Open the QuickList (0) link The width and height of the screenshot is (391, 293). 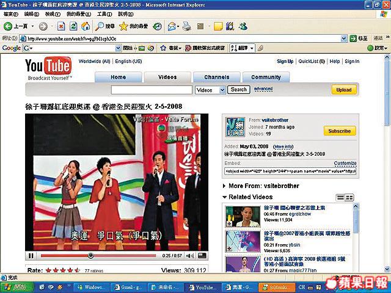312,61
